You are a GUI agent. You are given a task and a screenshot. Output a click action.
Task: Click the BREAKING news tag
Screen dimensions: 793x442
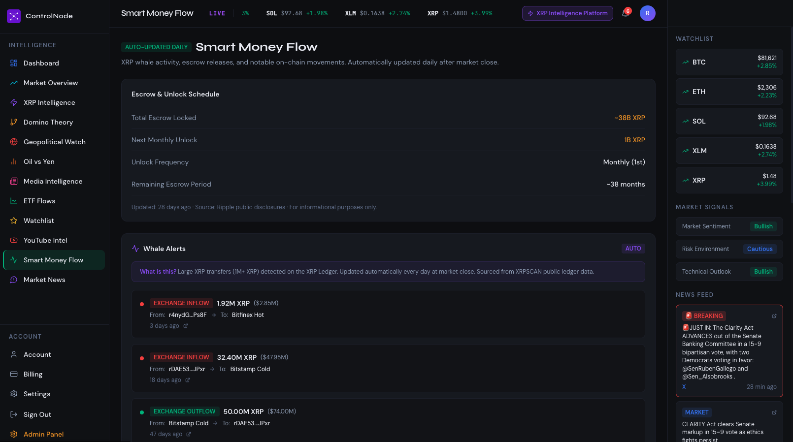point(704,316)
